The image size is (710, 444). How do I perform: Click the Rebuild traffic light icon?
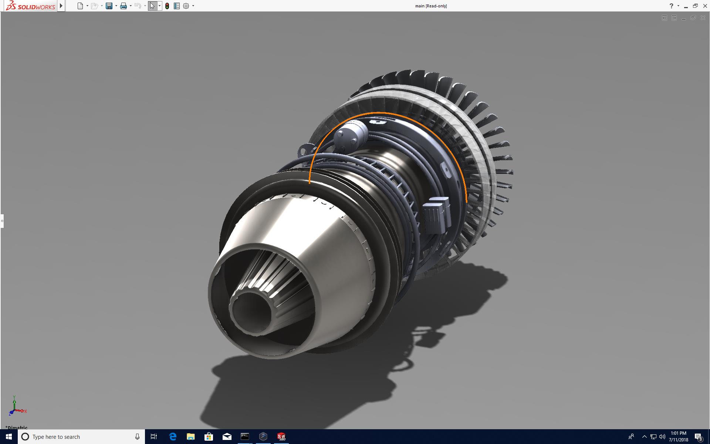(167, 6)
